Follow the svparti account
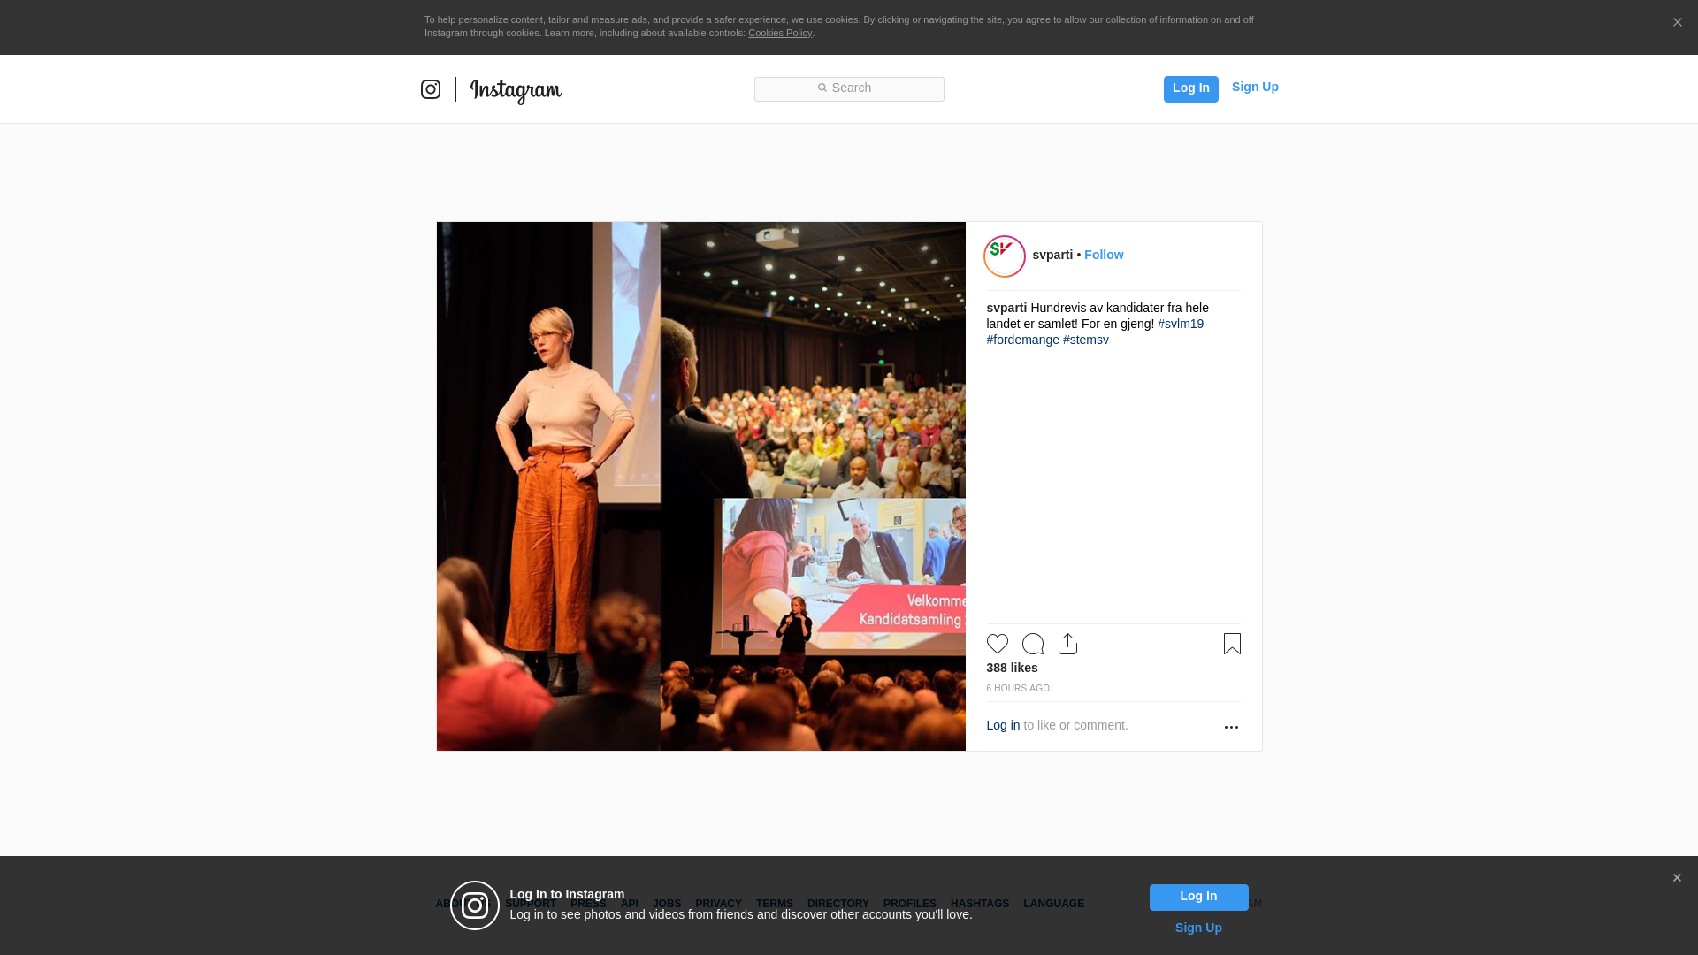Screen dimensions: 1698x955 click(x=1104, y=255)
